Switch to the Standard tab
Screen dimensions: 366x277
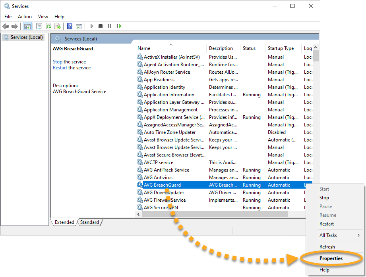click(89, 222)
